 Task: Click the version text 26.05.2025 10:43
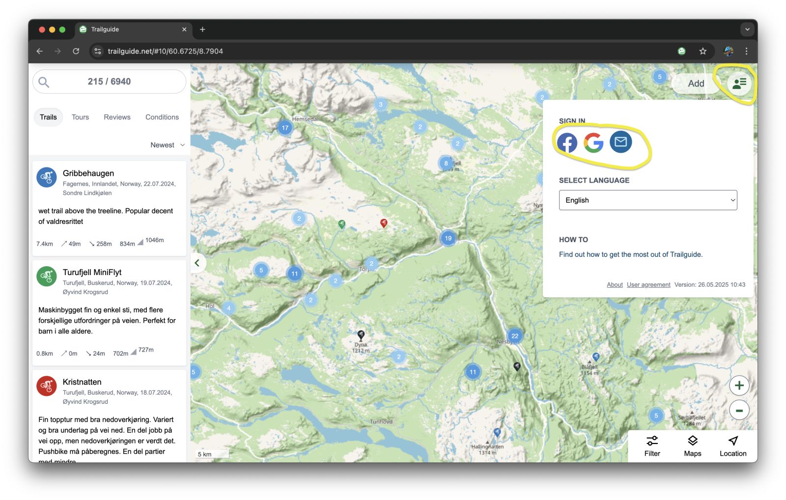pos(710,285)
